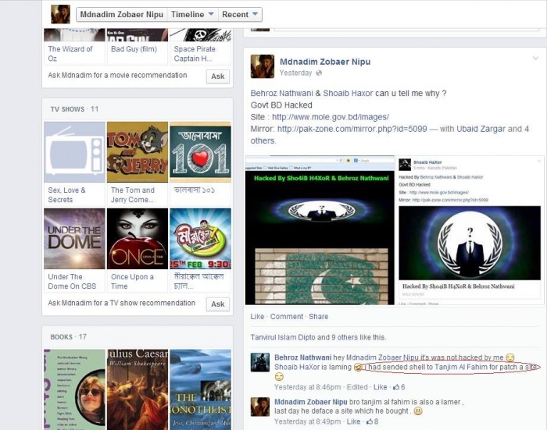547x430 pixels.
Task: Open The Wizard of Oz movie title
Action: coord(70,54)
